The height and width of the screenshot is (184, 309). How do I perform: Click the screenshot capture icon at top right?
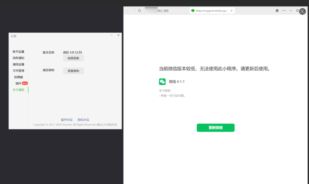pyautogui.click(x=302, y=11)
